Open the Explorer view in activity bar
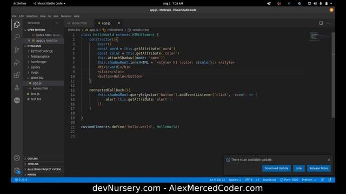346x194 pixels. coord(17,24)
